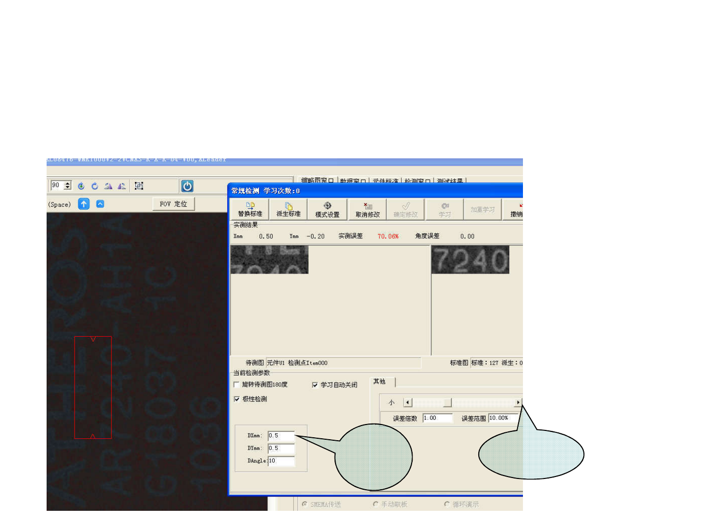
Task: Click the 学习 learn button
Action: 444,209
